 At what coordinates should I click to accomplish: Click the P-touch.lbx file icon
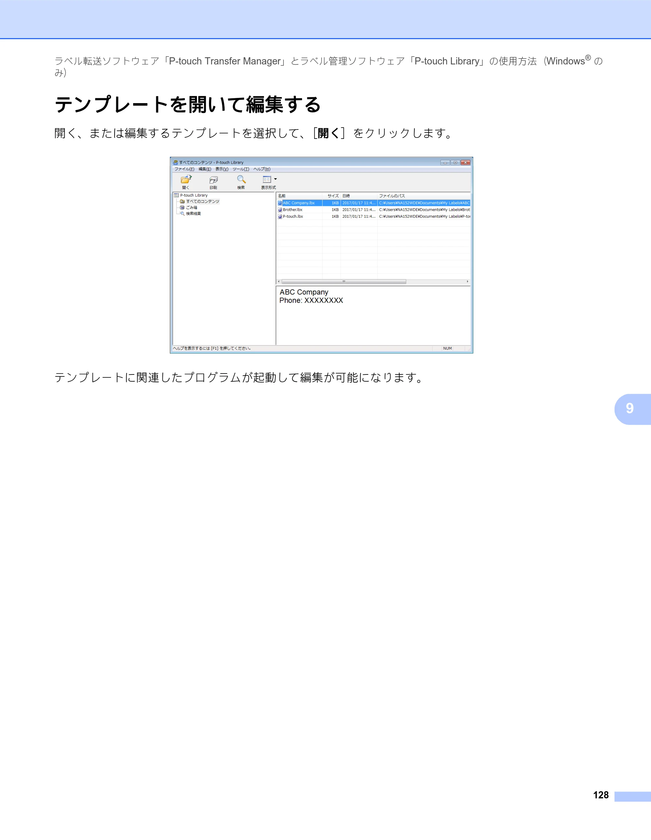(x=280, y=217)
